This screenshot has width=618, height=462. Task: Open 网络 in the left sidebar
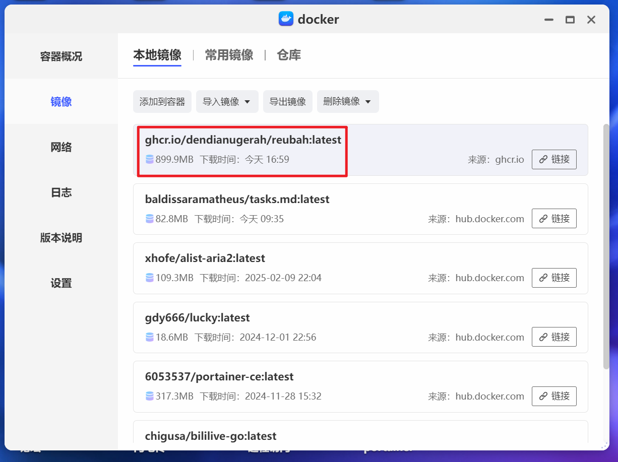pos(60,147)
